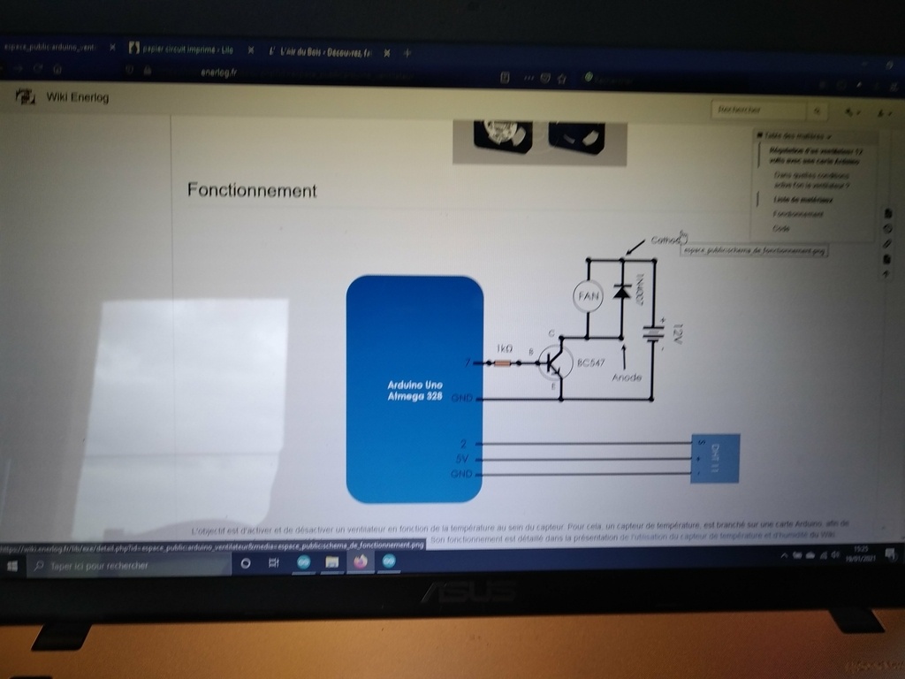Open a new browser tab
The width and height of the screenshot is (905, 679).
coord(407,53)
